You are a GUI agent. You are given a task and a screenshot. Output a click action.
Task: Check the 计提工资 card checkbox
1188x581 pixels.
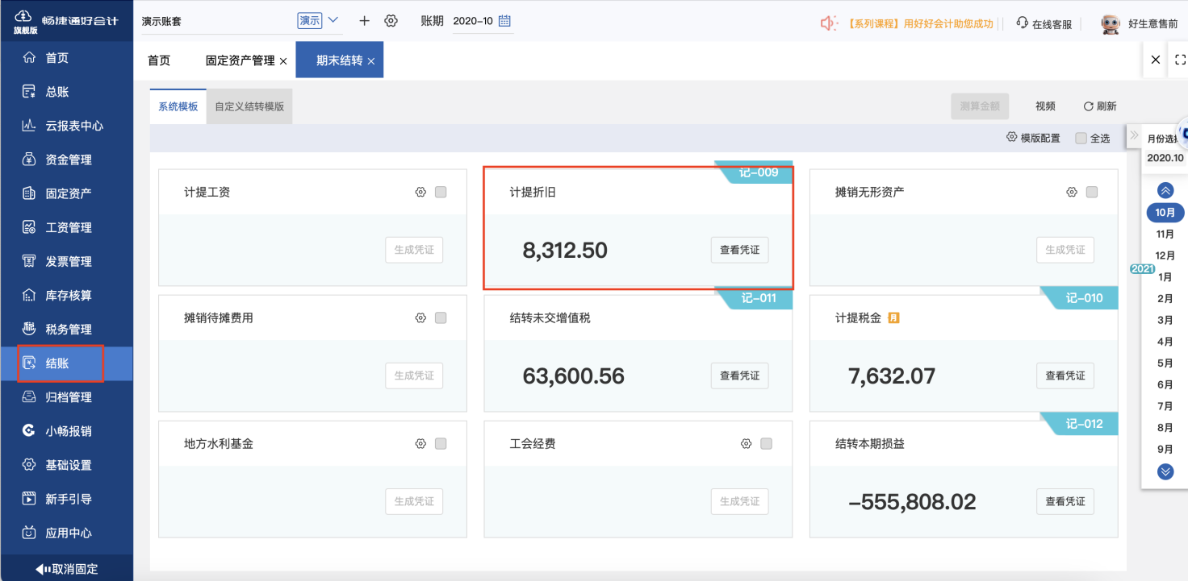tap(440, 192)
